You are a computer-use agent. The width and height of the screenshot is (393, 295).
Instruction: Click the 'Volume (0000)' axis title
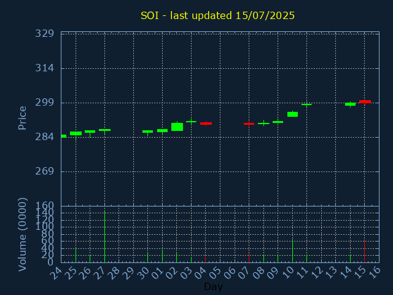(x=22, y=235)
